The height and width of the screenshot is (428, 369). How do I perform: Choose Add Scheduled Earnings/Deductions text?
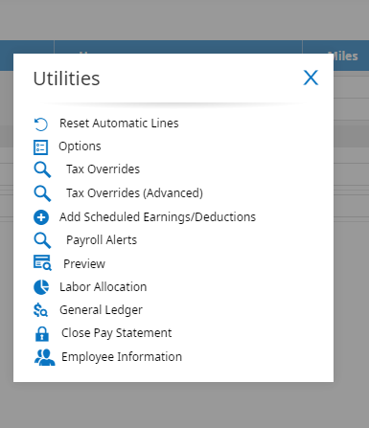click(x=157, y=217)
